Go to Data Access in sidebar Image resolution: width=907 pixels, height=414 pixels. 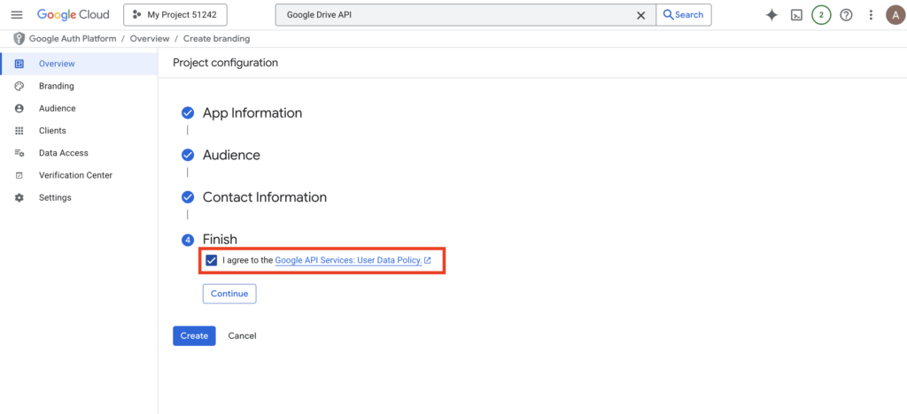(63, 153)
